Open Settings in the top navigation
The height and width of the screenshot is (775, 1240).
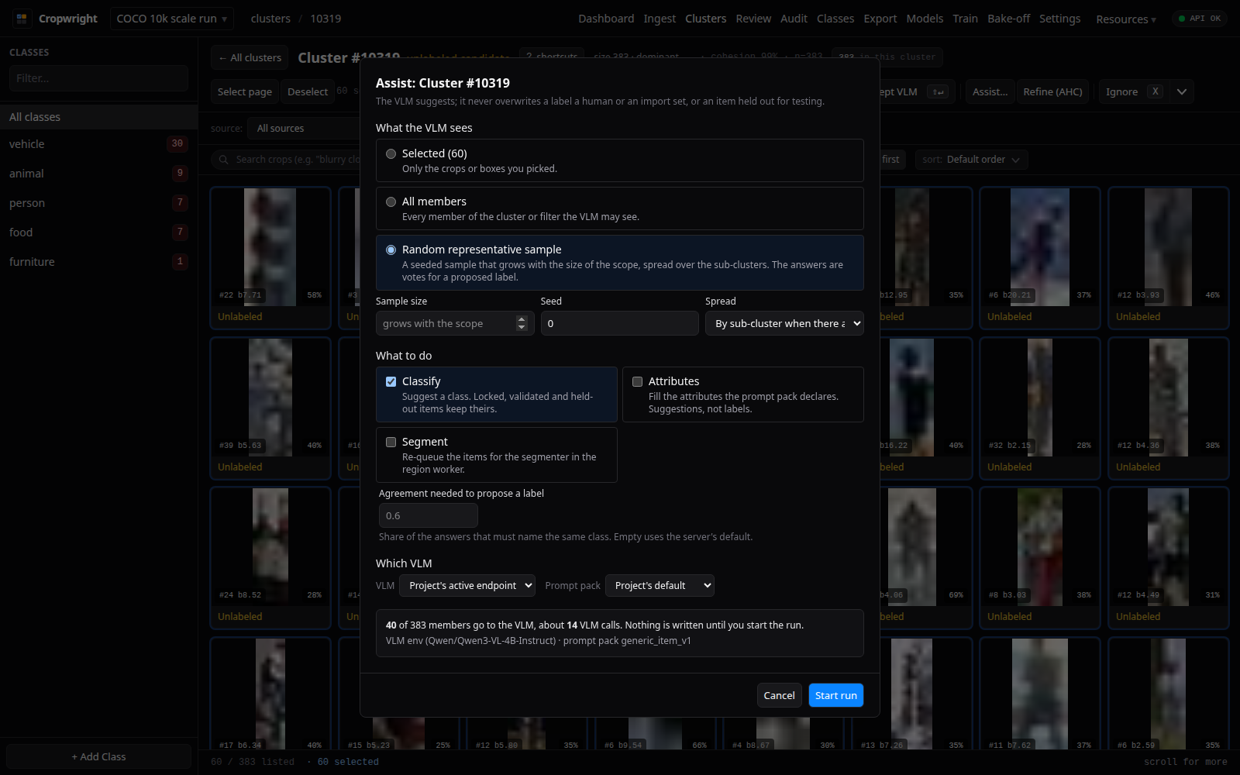[x=1059, y=19]
